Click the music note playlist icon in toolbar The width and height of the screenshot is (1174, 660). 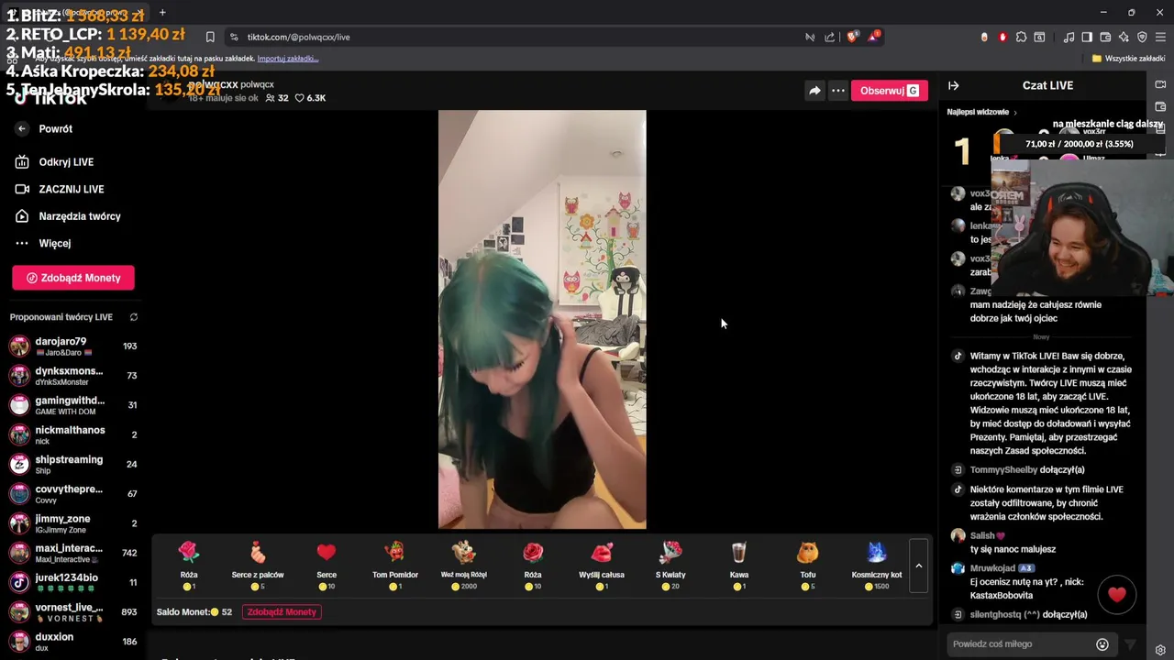click(1069, 37)
